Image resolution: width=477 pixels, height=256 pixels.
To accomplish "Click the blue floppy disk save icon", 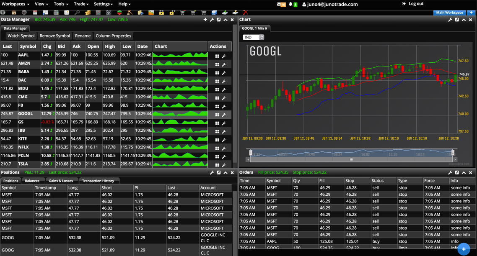I will pyautogui.click(x=214, y=13).
